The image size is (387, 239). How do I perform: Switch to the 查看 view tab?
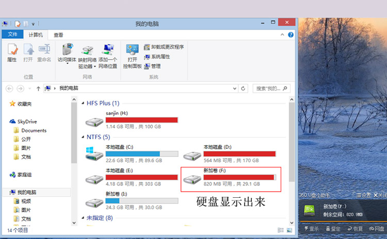58,35
